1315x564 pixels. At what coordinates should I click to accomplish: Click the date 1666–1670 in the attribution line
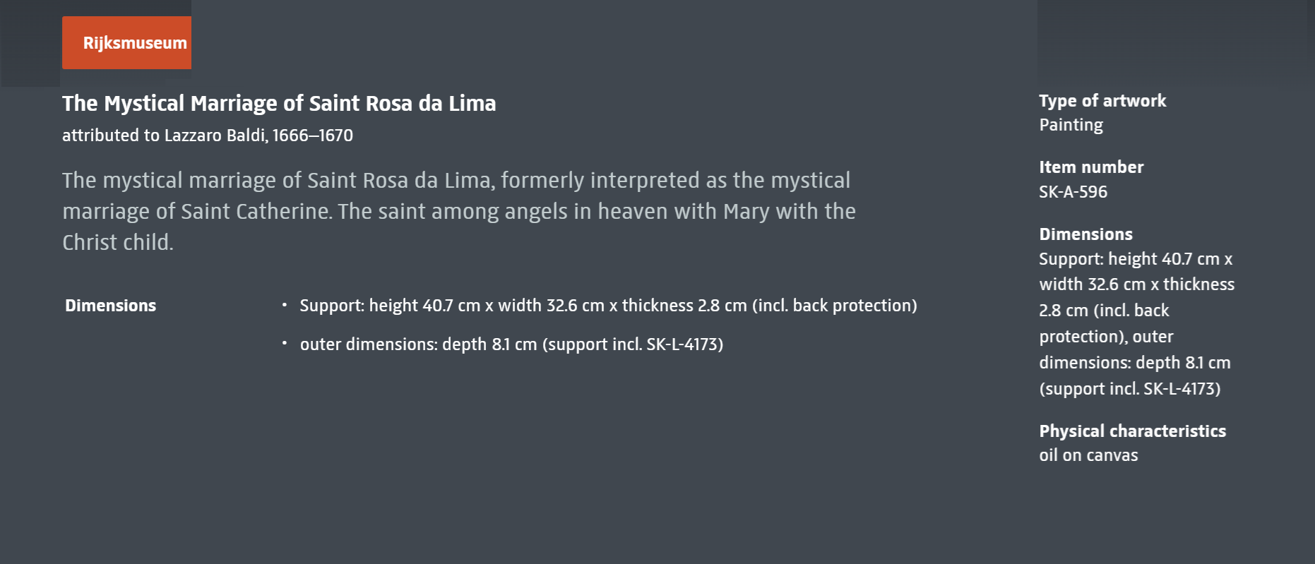pos(313,135)
